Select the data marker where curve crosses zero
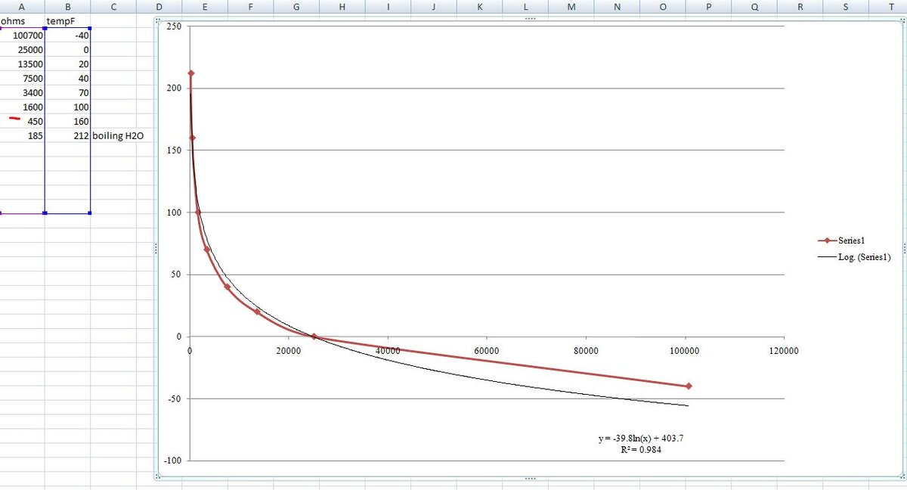The width and height of the screenshot is (907, 490). tap(314, 336)
